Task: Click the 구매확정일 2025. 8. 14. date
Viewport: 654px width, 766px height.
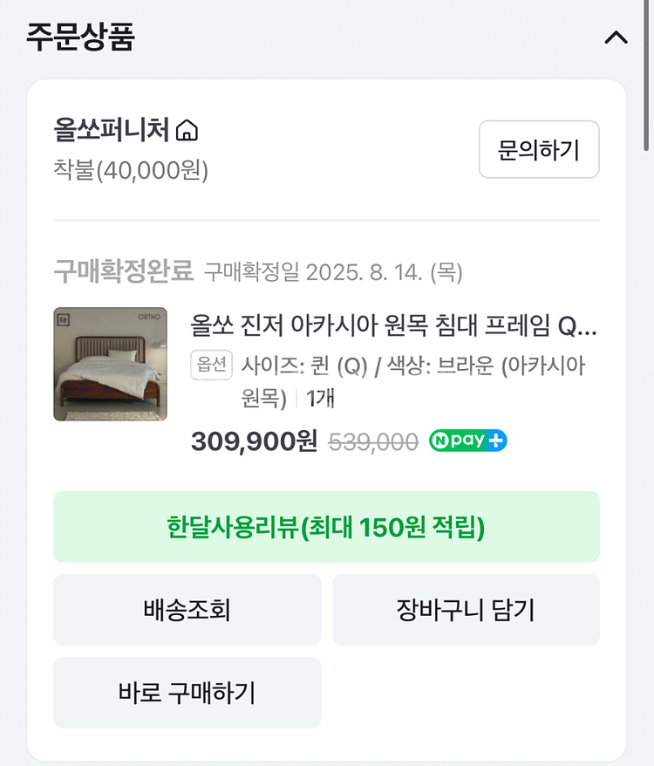Action: coord(333,272)
